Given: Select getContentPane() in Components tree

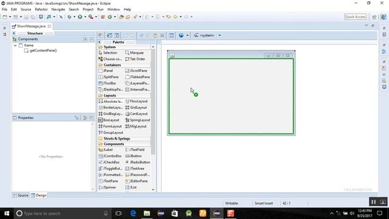Looking at the screenshot, I should (41, 50).
